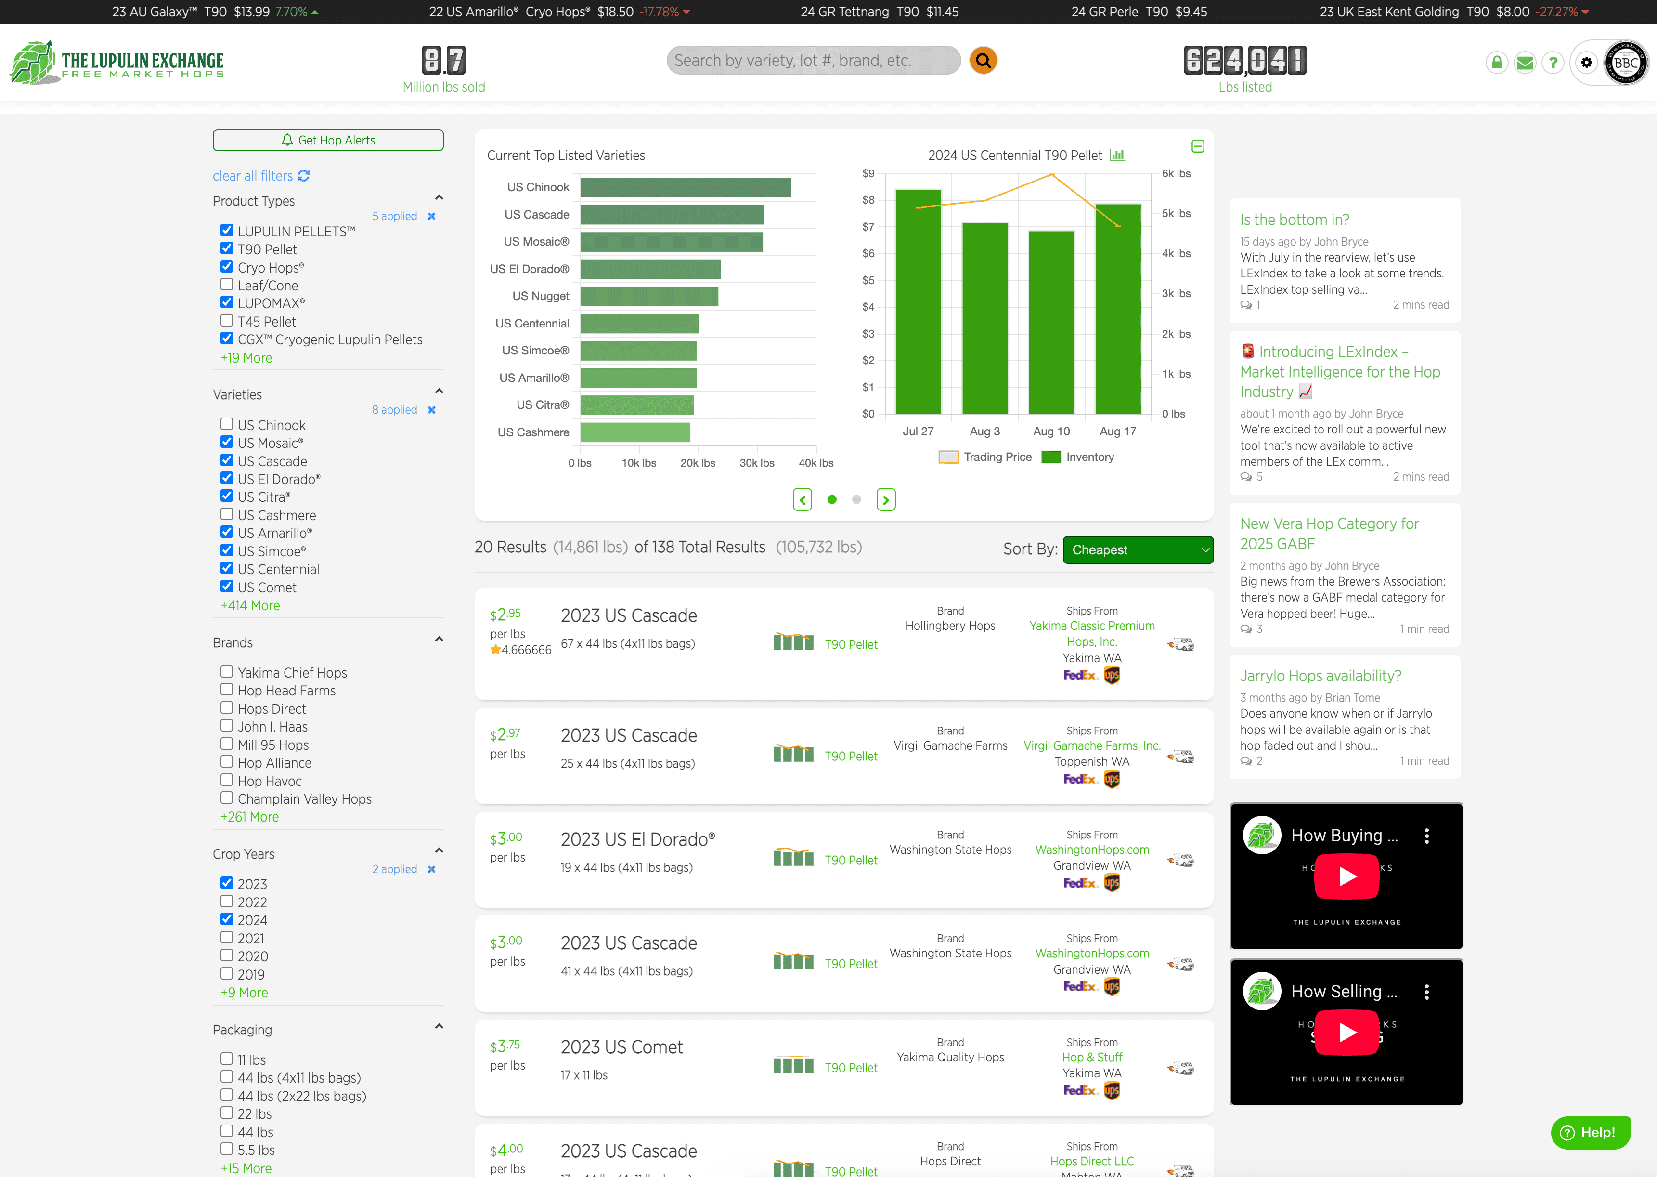Viewport: 1657px width, 1177px height.
Task: Go to next chart slide arrow
Action: pyautogui.click(x=885, y=499)
